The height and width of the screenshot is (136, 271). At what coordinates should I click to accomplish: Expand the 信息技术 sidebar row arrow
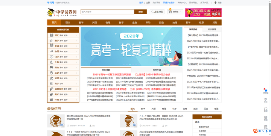click(x=77, y=89)
